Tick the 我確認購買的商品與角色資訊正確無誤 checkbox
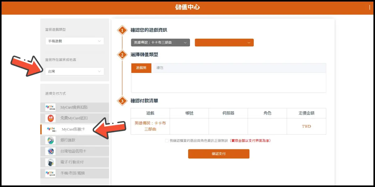This screenshot has width=375, height=187. coord(167,141)
